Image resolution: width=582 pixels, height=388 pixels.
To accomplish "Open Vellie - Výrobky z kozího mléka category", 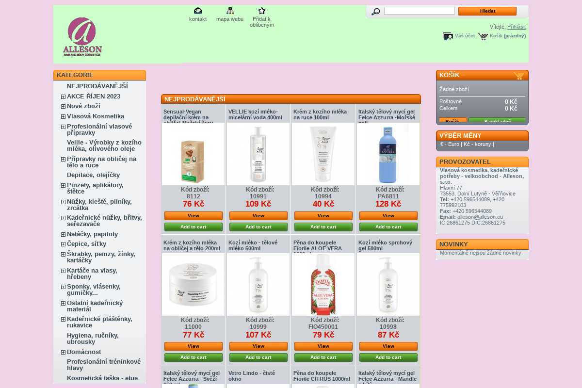I will (x=104, y=145).
